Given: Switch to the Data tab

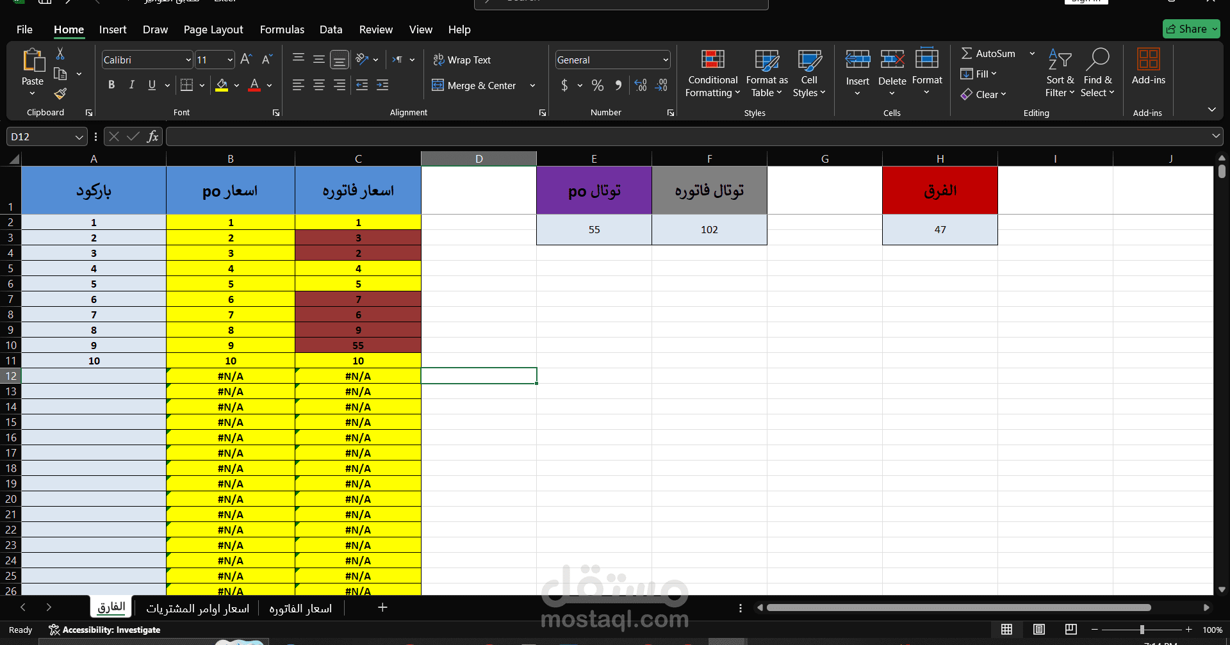Looking at the screenshot, I should 331,29.
